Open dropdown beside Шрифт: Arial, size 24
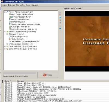The height and width of the screenshot is (102, 109). click(10, 27)
